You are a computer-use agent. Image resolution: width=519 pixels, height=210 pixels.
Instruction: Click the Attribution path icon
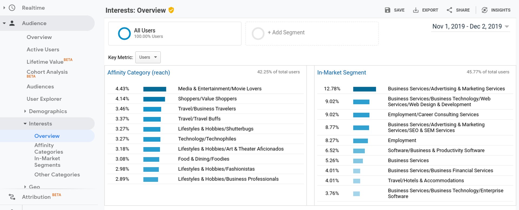tap(12, 197)
